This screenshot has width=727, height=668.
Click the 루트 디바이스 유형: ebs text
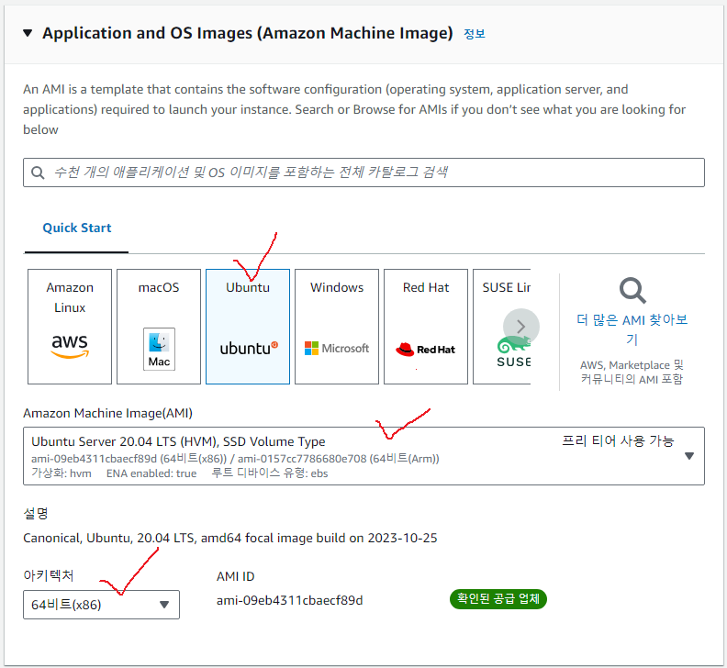point(269,473)
